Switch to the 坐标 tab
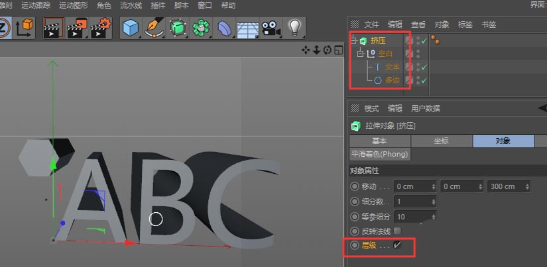547x267 pixels. (442, 141)
